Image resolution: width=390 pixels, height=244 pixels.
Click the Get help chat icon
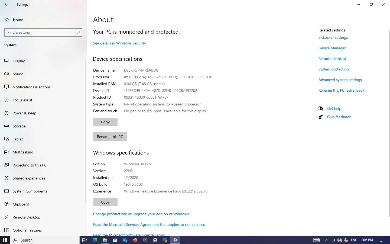point(321,108)
